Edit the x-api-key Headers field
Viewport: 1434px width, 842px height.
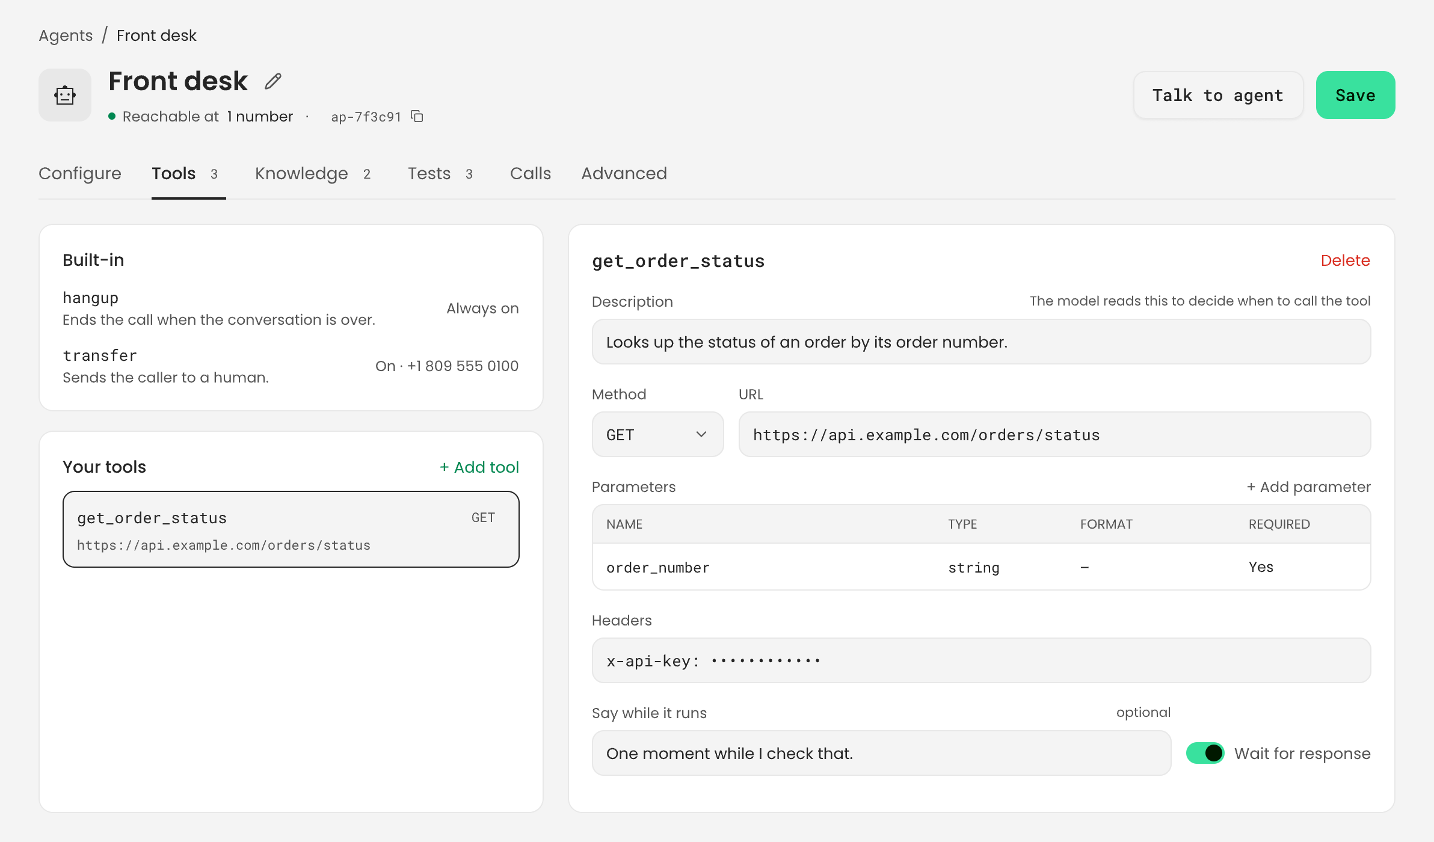981,660
